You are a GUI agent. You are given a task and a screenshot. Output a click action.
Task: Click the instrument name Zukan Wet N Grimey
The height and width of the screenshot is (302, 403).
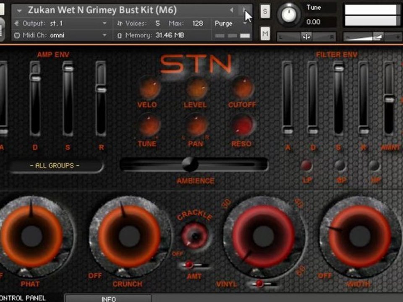coord(102,10)
